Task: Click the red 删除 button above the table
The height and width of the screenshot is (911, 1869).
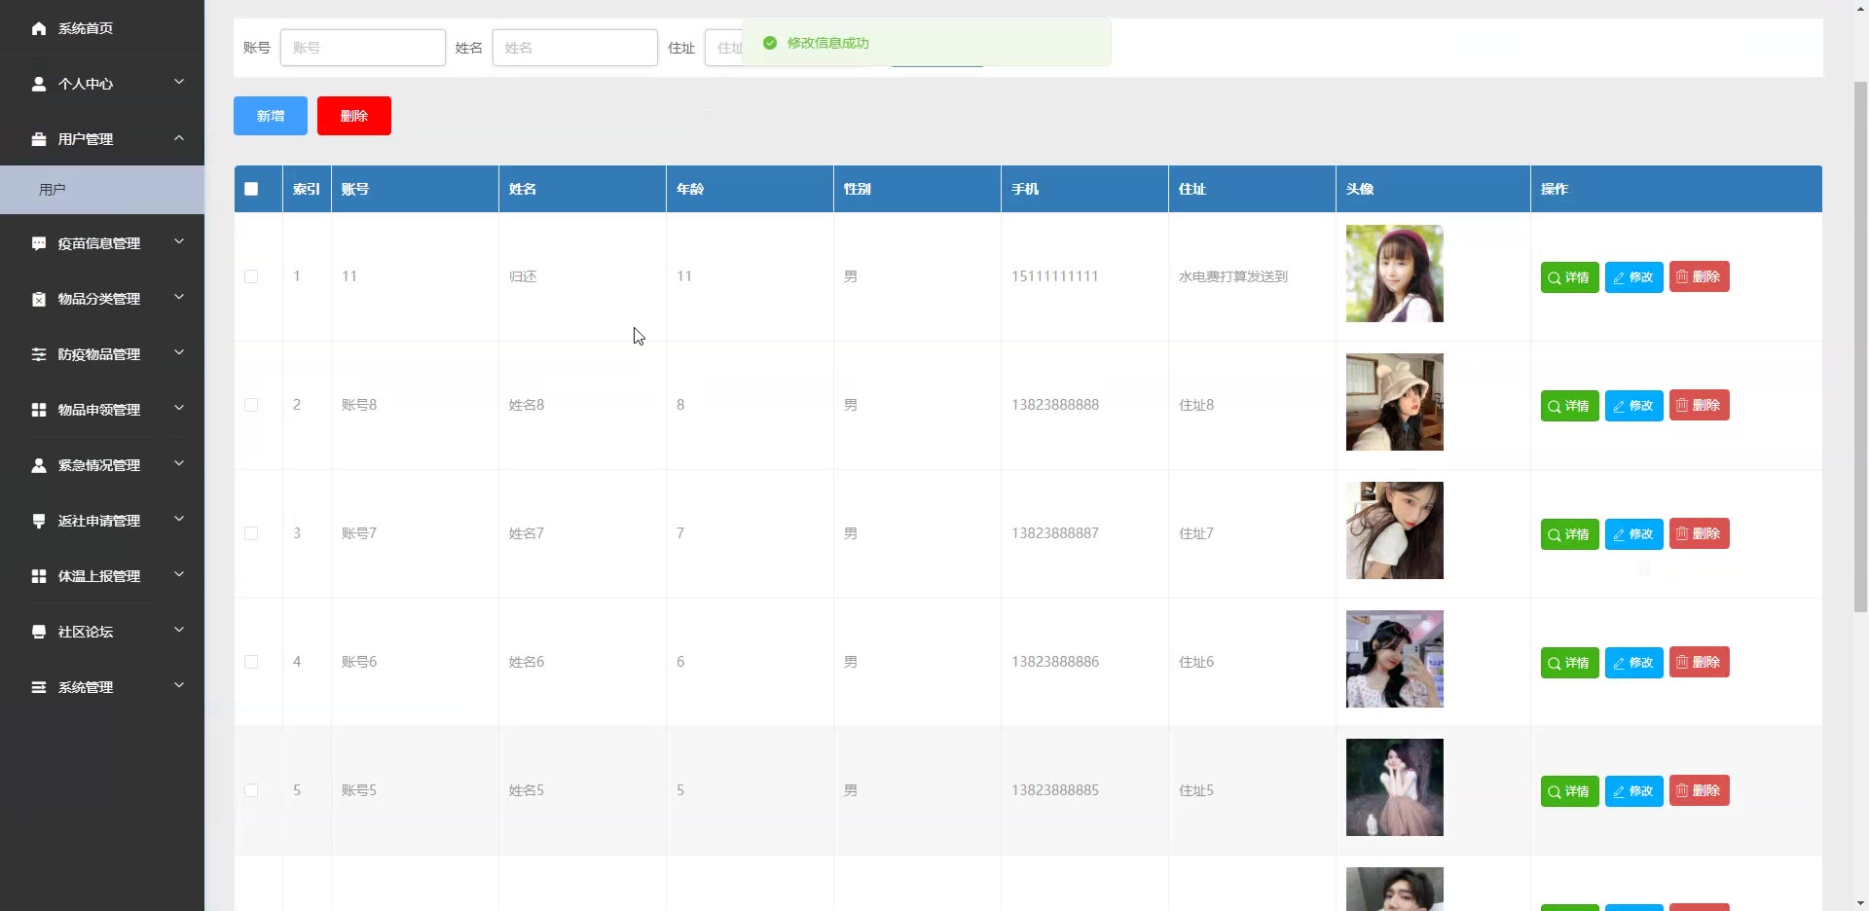Action: tap(354, 116)
